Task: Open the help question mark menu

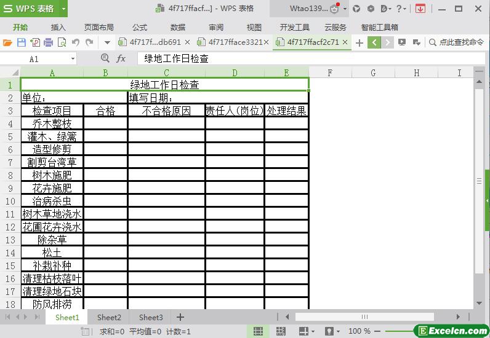Action: pyautogui.click(x=401, y=9)
